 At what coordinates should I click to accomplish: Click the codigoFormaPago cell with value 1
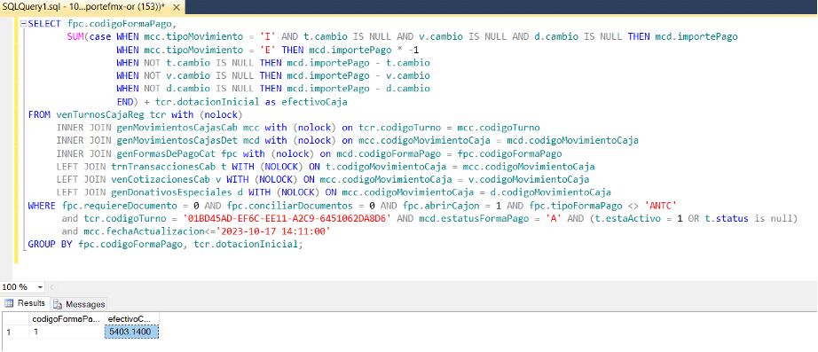(x=67, y=331)
